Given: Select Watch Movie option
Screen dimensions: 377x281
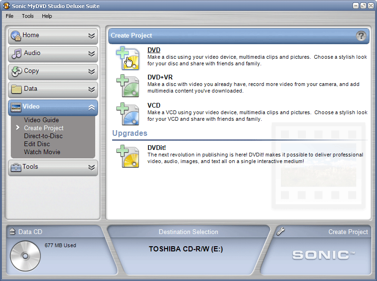Looking at the screenshot, I should 42,152.
